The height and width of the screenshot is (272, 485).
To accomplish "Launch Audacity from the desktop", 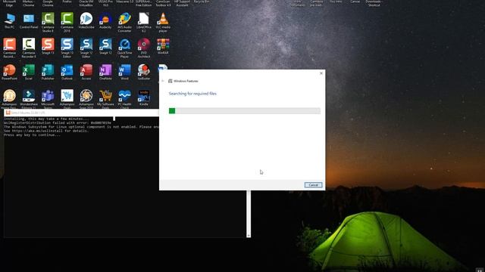I will coord(105,20).
